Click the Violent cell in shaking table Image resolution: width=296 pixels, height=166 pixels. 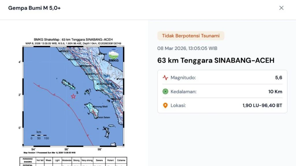(110, 160)
